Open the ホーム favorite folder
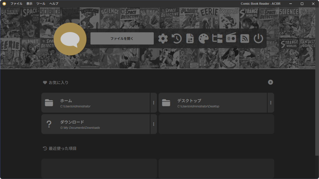The height and width of the screenshot is (179, 319). (x=96, y=103)
